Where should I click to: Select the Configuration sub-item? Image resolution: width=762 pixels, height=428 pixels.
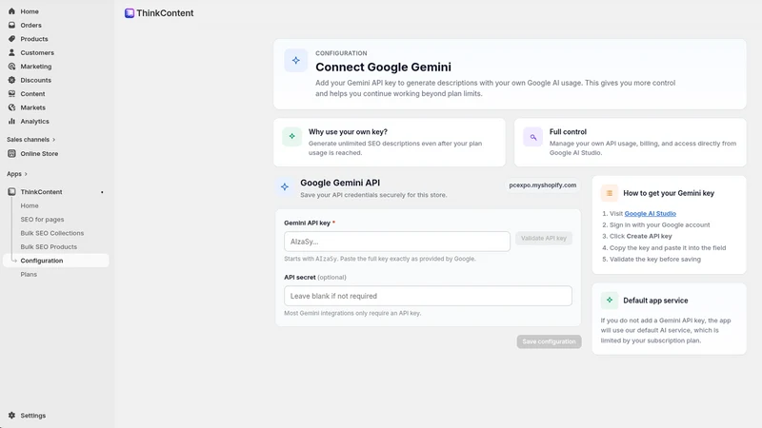pos(56,261)
